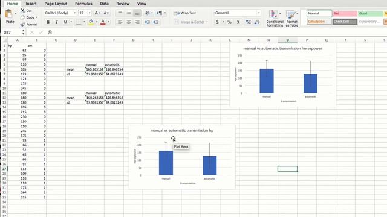Align text to middle of cell
This screenshot has height=217, width=387.
click(x=129, y=13)
